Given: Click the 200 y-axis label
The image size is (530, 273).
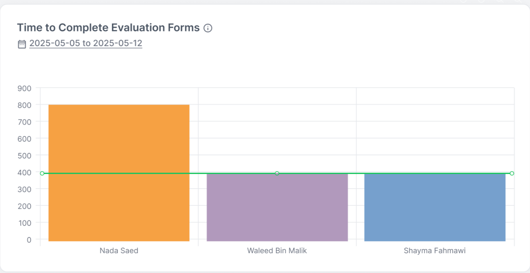Looking at the screenshot, I should pyautogui.click(x=25, y=206).
